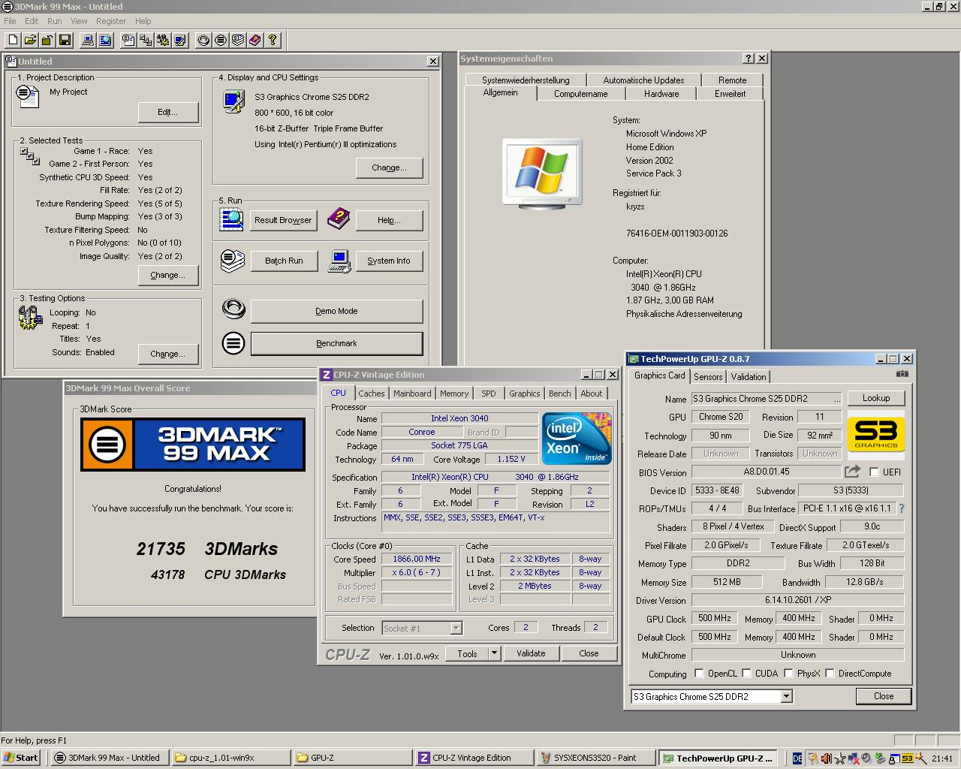The width and height of the screenshot is (961, 769).
Task: Click the GPU-Z folder taskbar item
Action: click(352, 758)
